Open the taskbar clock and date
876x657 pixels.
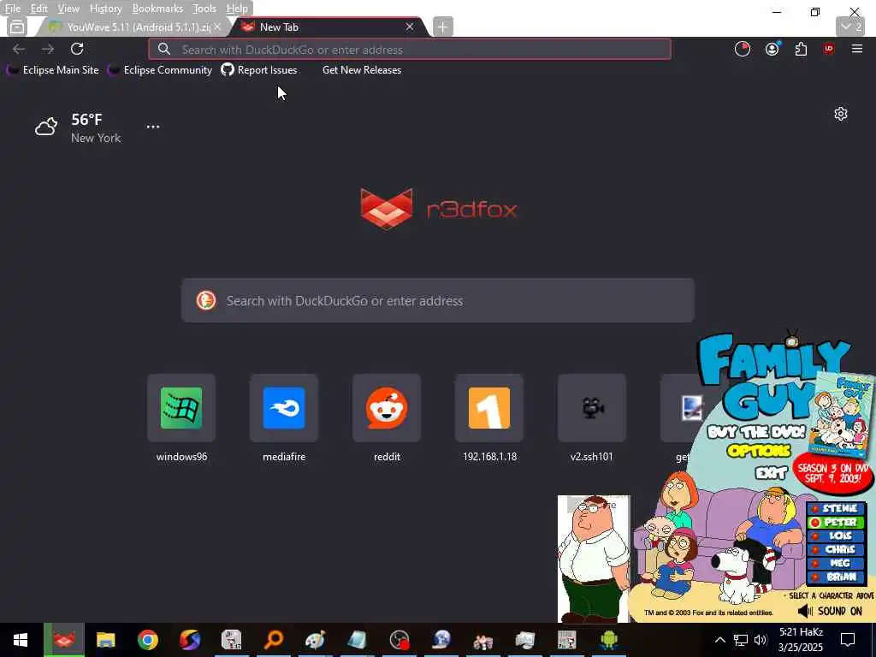(801, 640)
